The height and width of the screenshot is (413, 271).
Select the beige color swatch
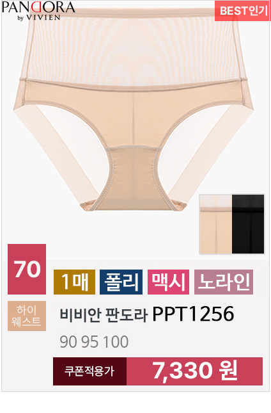tap(215, 224)
